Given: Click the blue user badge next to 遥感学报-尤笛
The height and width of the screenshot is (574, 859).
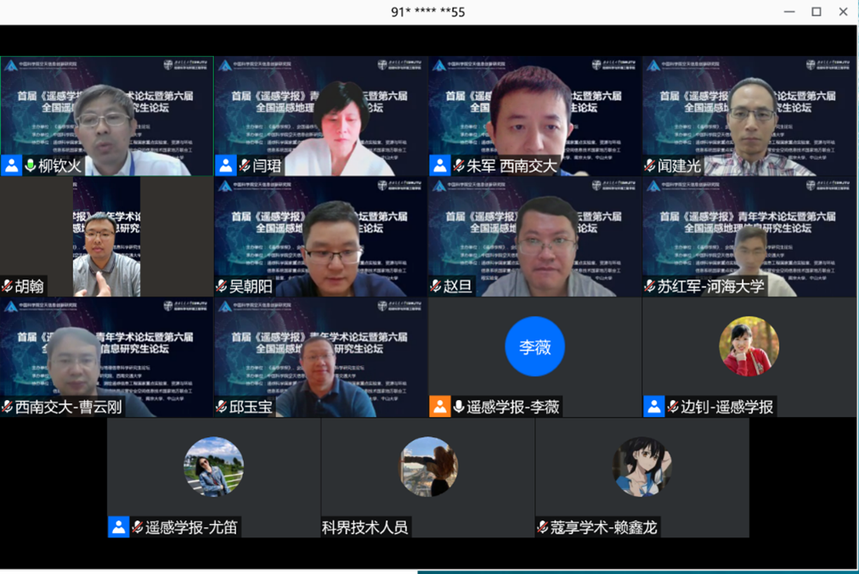Looking at the screenshot, I should (x=118, y=527).
